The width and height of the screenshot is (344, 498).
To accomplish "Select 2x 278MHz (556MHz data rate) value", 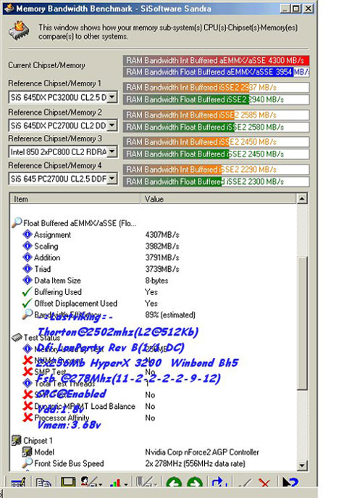I will (x=195, y=463).
